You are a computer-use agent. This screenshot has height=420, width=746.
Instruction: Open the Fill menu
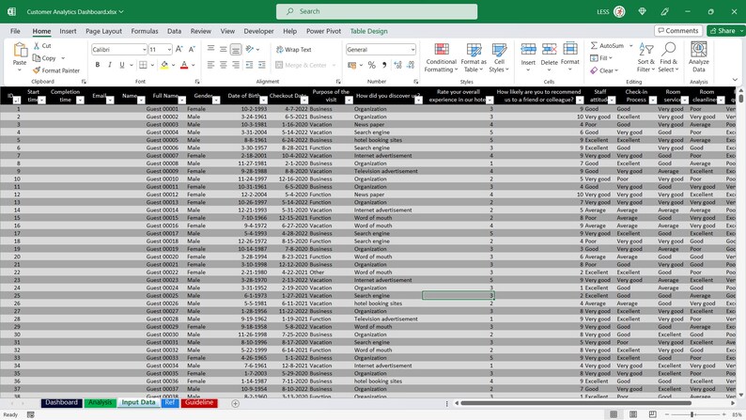click(x=601, y=58)
